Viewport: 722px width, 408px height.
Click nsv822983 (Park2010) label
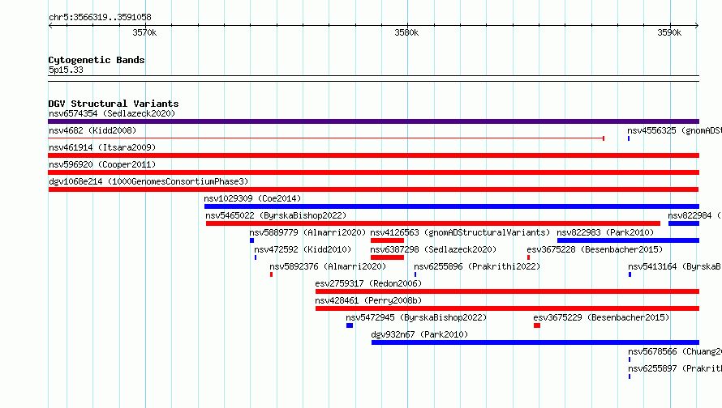(x=605, y=232)
